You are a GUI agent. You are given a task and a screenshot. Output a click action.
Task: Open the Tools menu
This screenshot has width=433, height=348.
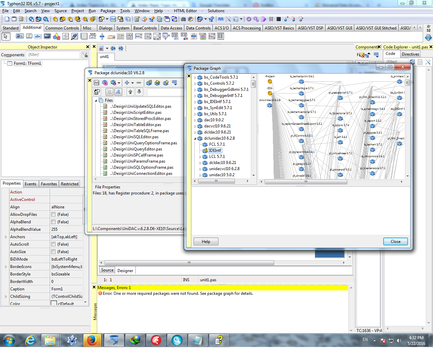pyautogui.click(x=125, y=11)
